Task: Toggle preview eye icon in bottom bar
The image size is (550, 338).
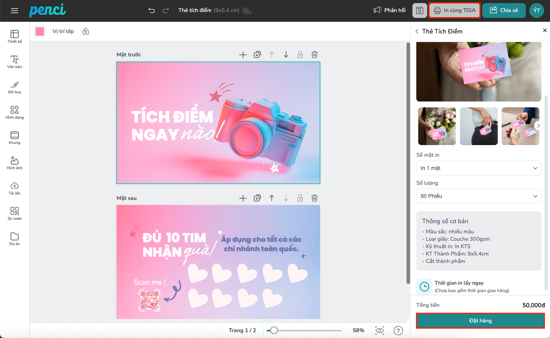Action: [x=379, y=331]
